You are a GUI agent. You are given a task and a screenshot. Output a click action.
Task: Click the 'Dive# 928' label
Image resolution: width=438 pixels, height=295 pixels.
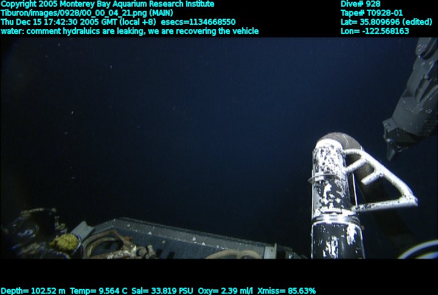click(x=360, y=4)
